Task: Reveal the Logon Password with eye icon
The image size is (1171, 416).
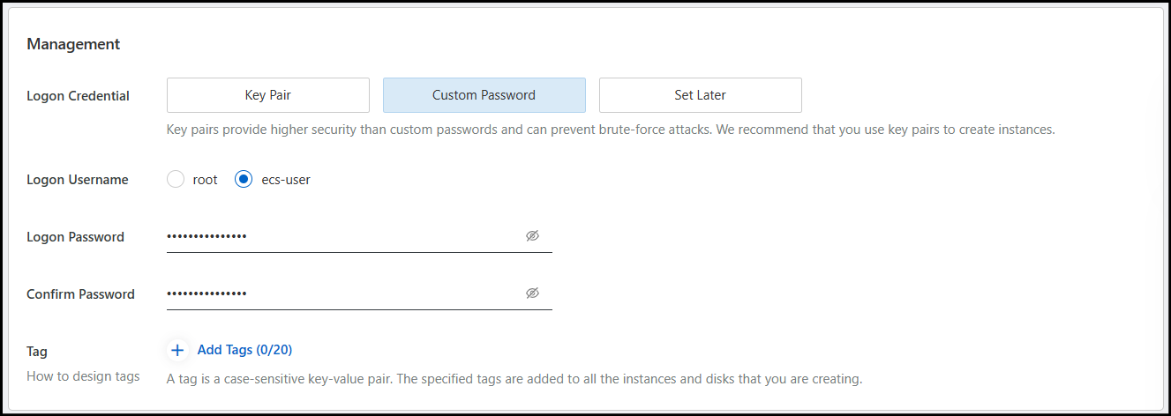Action: pyautogui.click(x=532, y=236)
